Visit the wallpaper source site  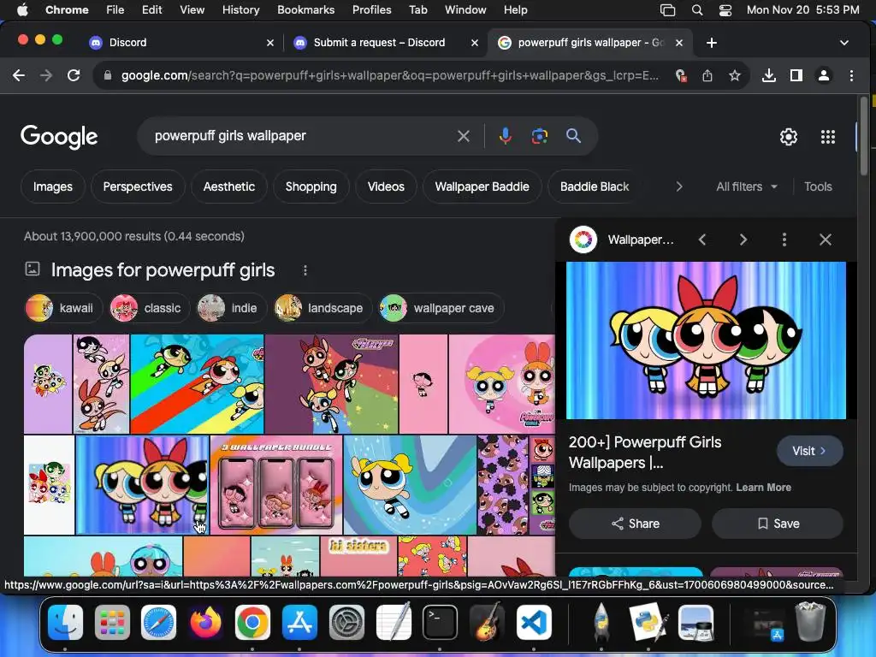[x=809, y=451]
